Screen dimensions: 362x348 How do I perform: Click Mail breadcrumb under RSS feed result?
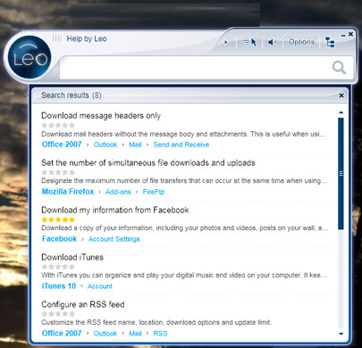pyautogui.click(x=135, y=334)
